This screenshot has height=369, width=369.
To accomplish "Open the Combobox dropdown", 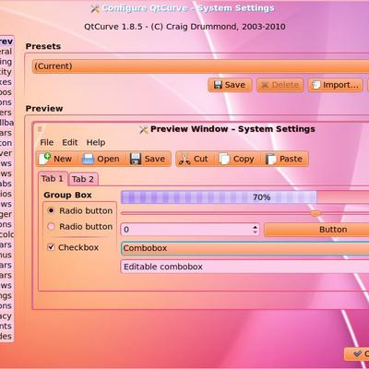I will point(244,248).
